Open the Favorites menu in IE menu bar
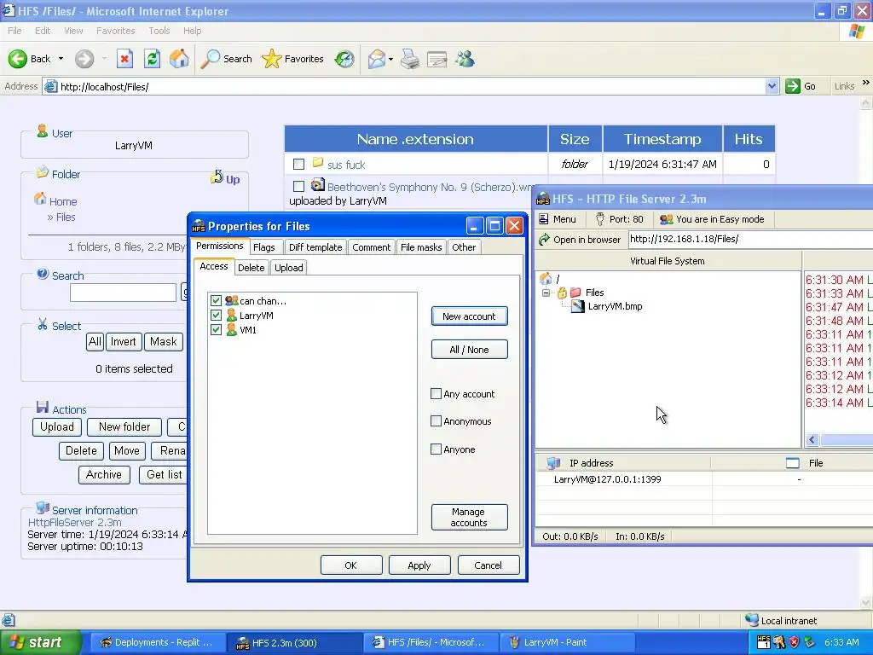 click(x=115, y=31)
